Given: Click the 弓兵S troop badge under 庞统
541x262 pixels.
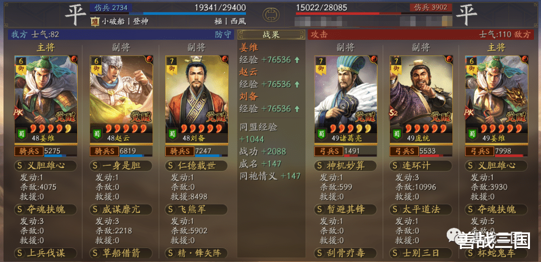Looking at the screenshot, I should (x=404, y=151).
